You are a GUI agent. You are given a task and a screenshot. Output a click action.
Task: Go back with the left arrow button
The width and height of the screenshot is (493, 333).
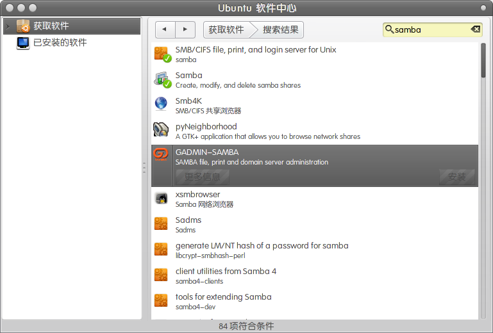[x=165, y=29]
